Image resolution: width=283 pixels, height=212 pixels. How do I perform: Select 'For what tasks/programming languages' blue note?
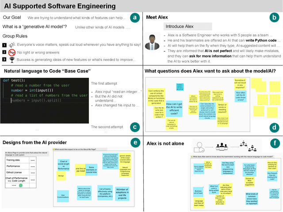(249, 170)
